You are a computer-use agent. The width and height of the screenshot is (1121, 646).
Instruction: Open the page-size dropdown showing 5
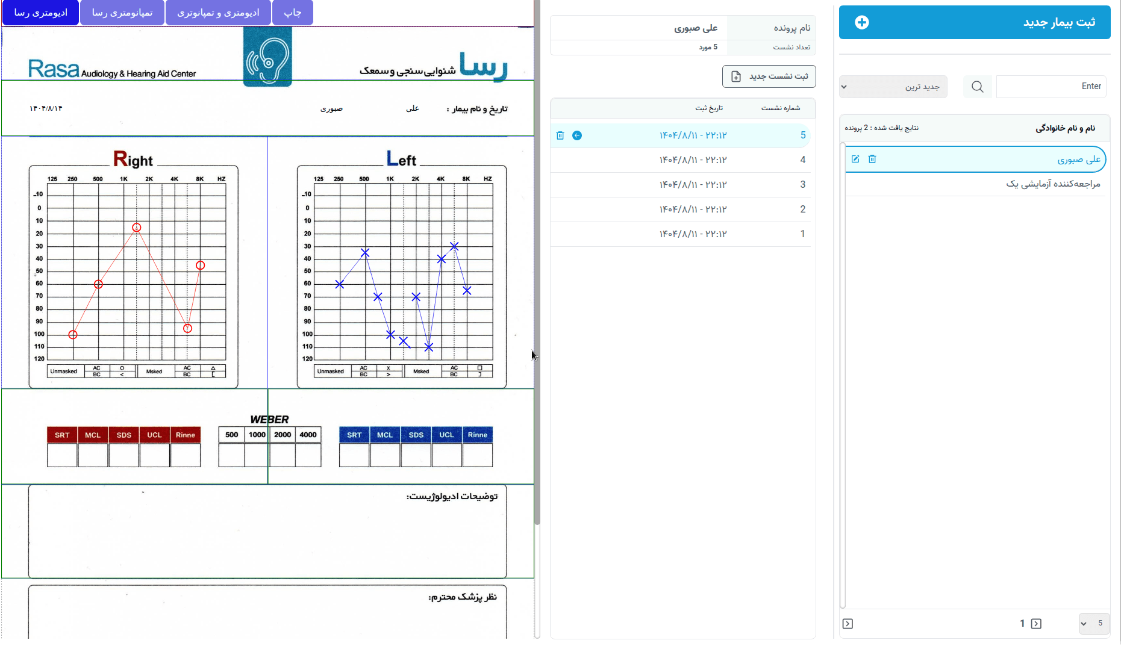(1094, 624)
